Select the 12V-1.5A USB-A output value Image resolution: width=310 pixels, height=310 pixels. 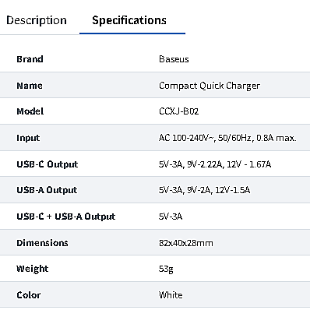(x=233, y=190)
